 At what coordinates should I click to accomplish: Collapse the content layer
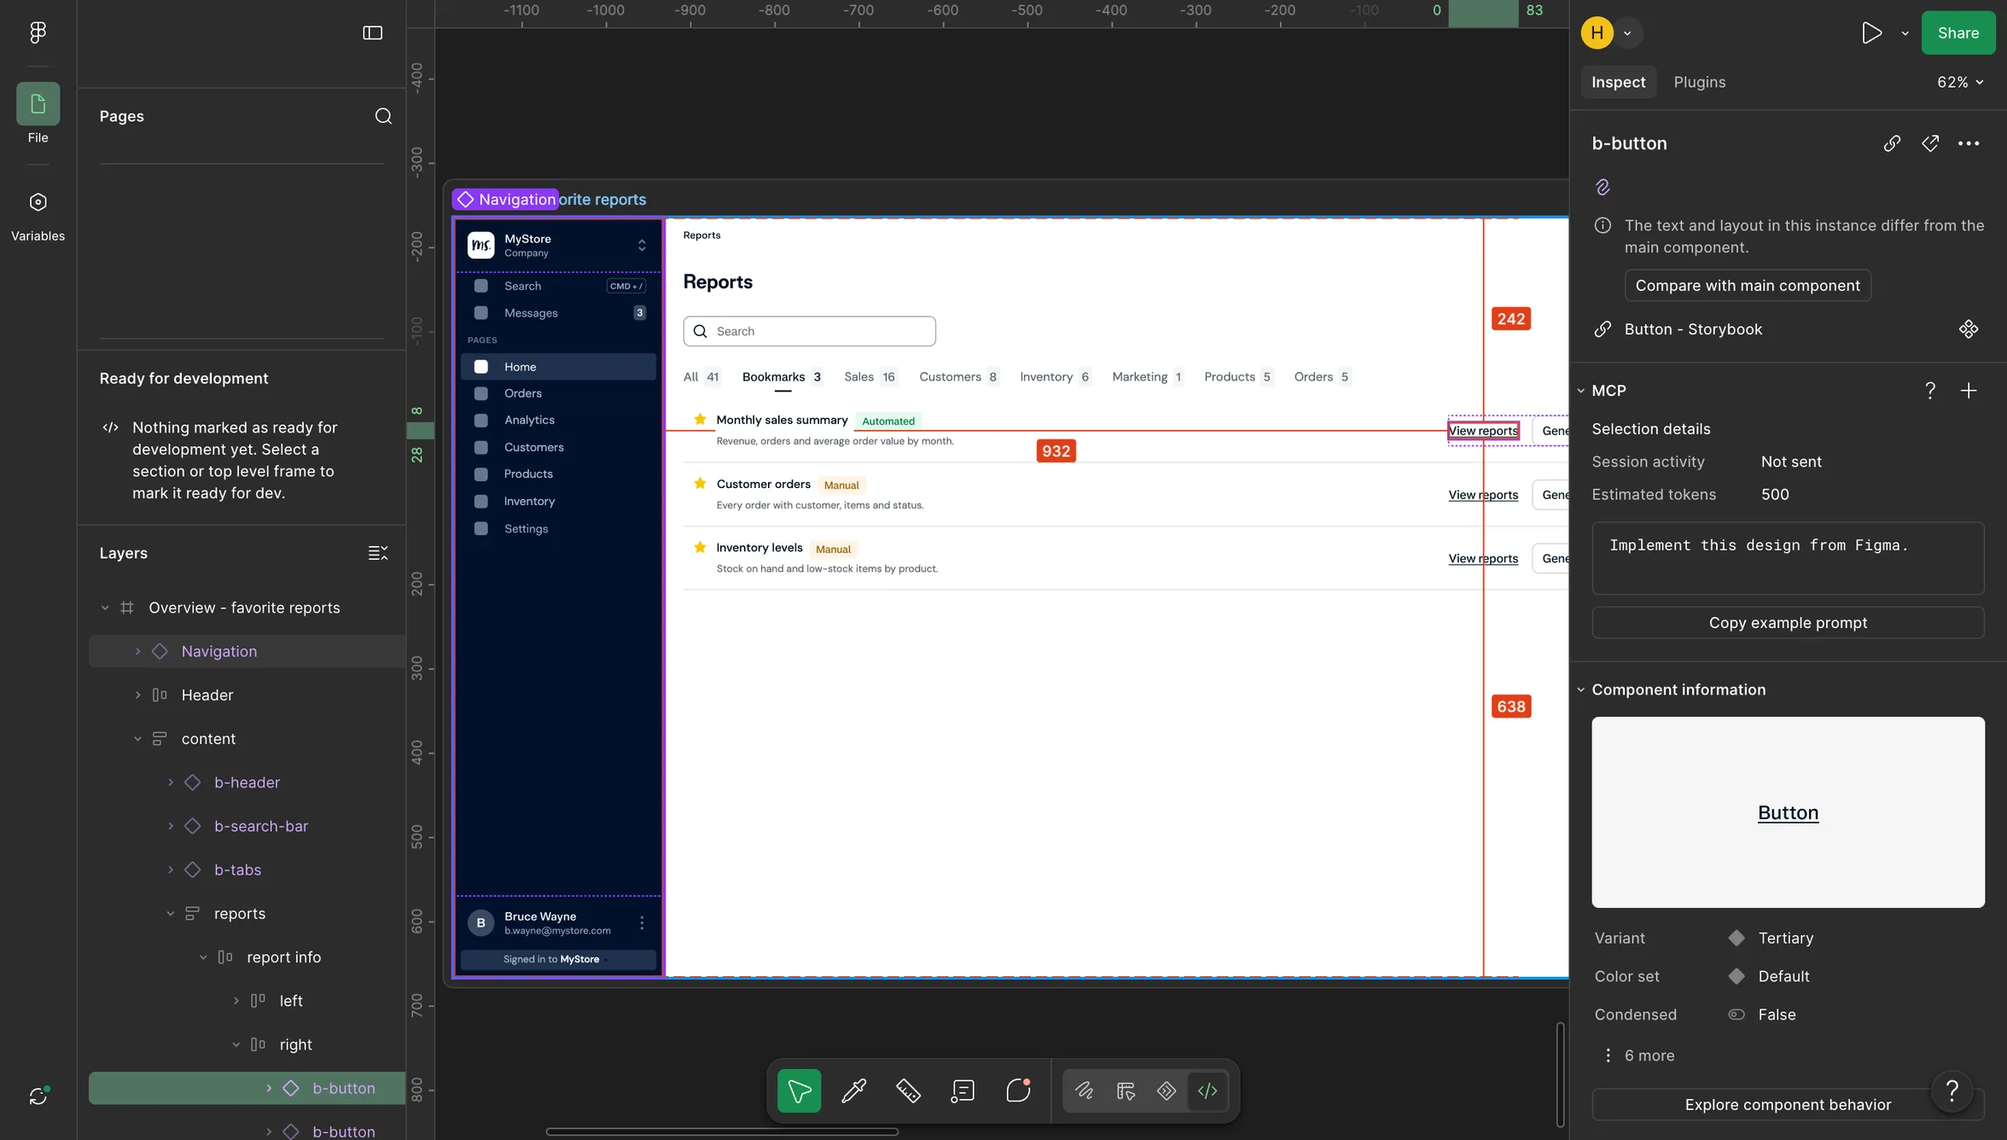137,739
